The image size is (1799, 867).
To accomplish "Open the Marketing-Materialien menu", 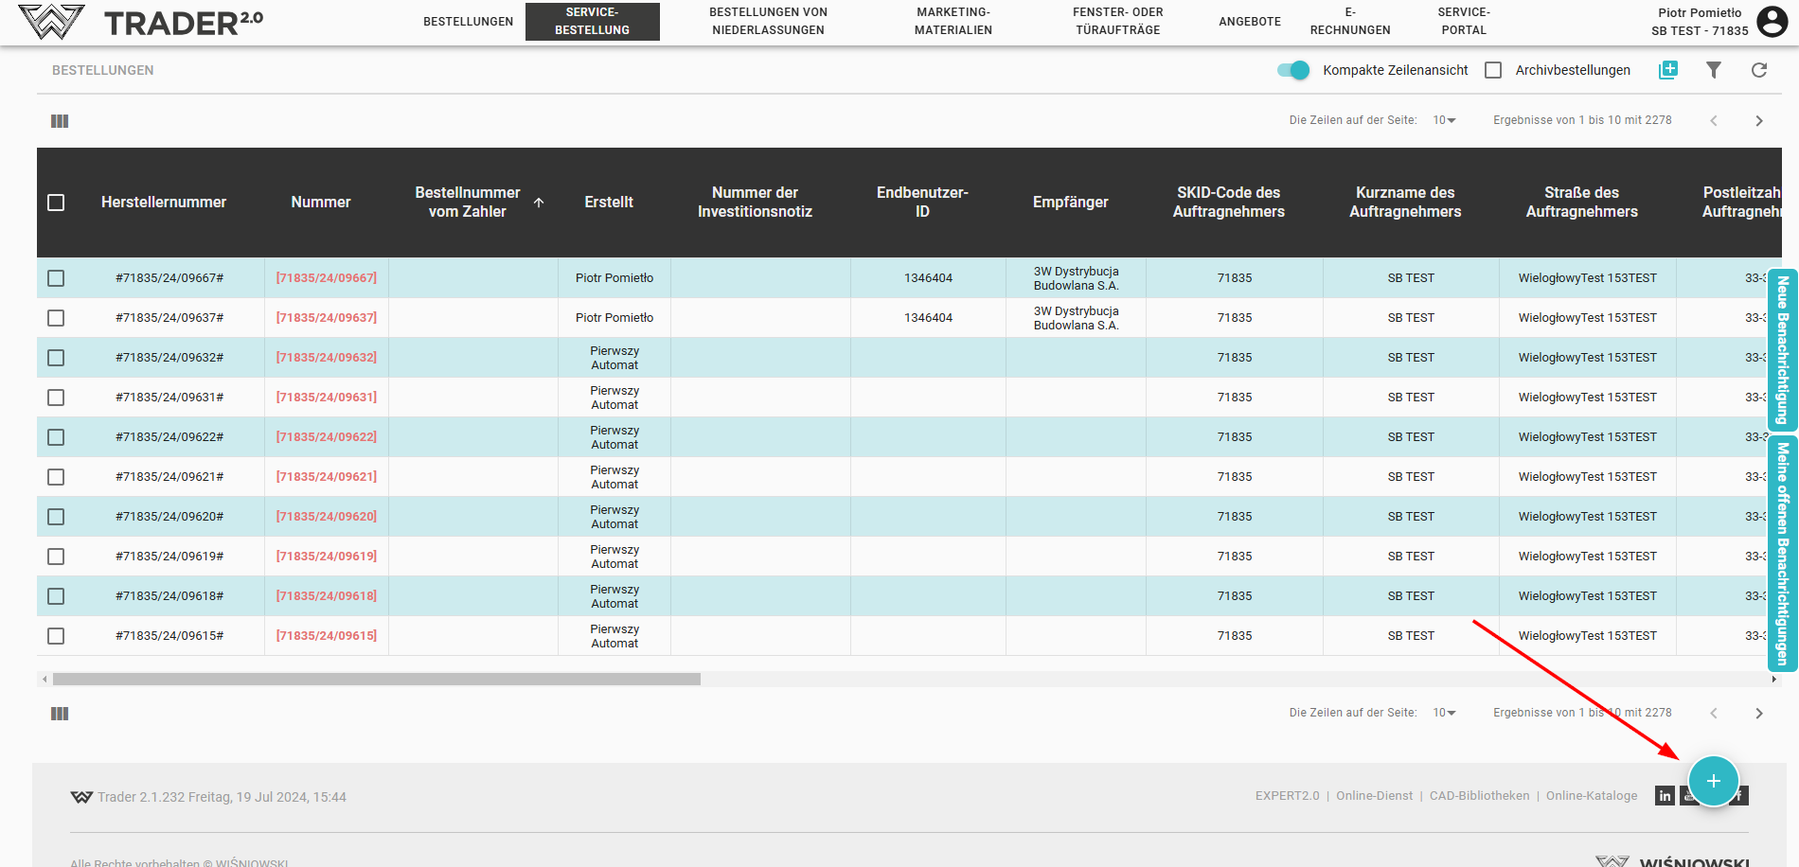I will point(953,21).
